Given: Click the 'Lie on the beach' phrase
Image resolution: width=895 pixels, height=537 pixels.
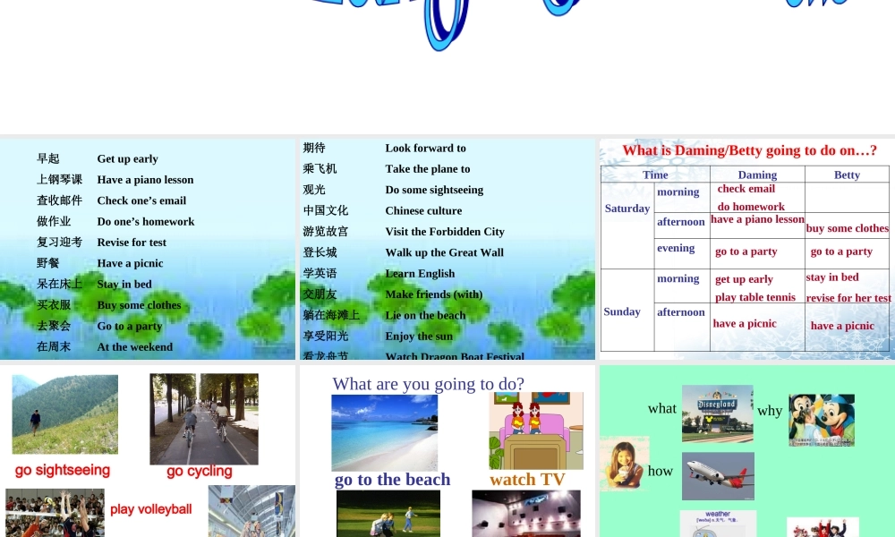Looking at the screenshot, I should pos(425,316).
